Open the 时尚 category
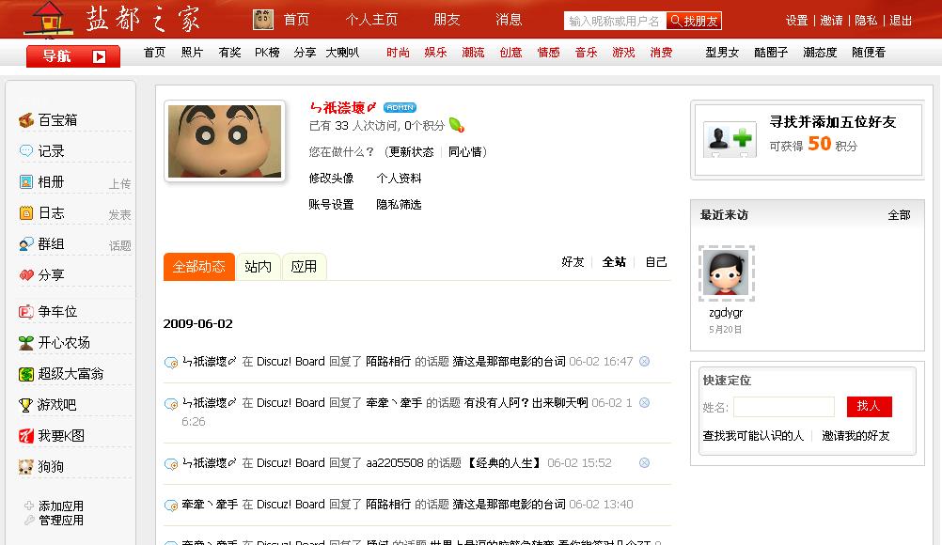 [398, 53]
